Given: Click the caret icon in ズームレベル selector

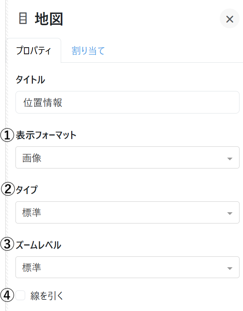Looking at the screenshot, I should (x=229, y=268).
